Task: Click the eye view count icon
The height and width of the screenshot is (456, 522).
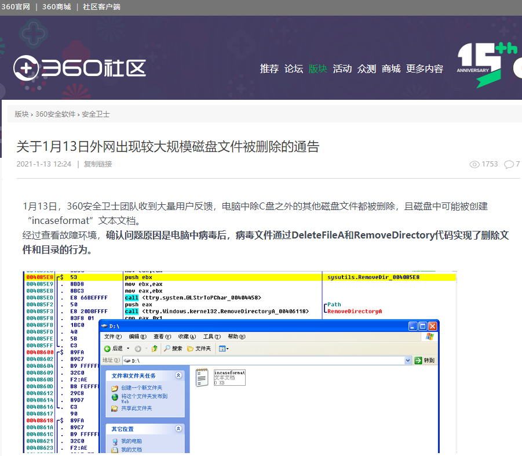Action: pos(474,164)
